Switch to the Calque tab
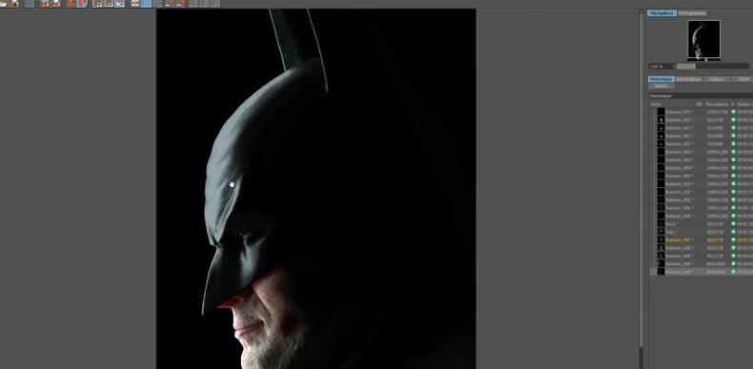Viewport: 753px width, 369px height. pyautogui.click(x=716, y=79)
